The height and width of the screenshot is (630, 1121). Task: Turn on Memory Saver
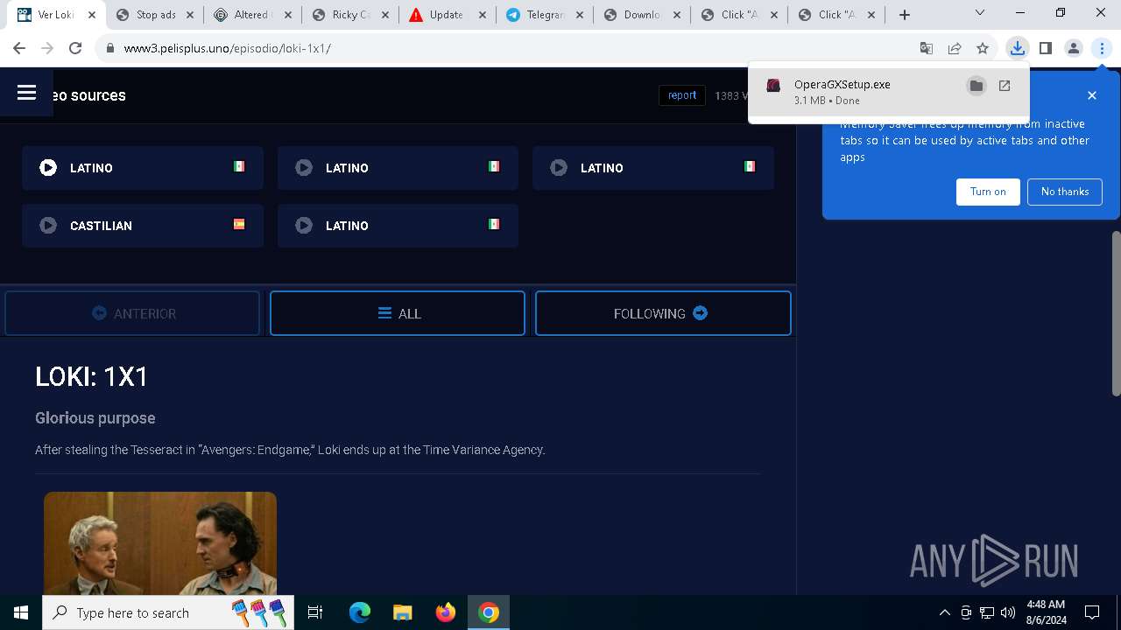click(988, 192)
